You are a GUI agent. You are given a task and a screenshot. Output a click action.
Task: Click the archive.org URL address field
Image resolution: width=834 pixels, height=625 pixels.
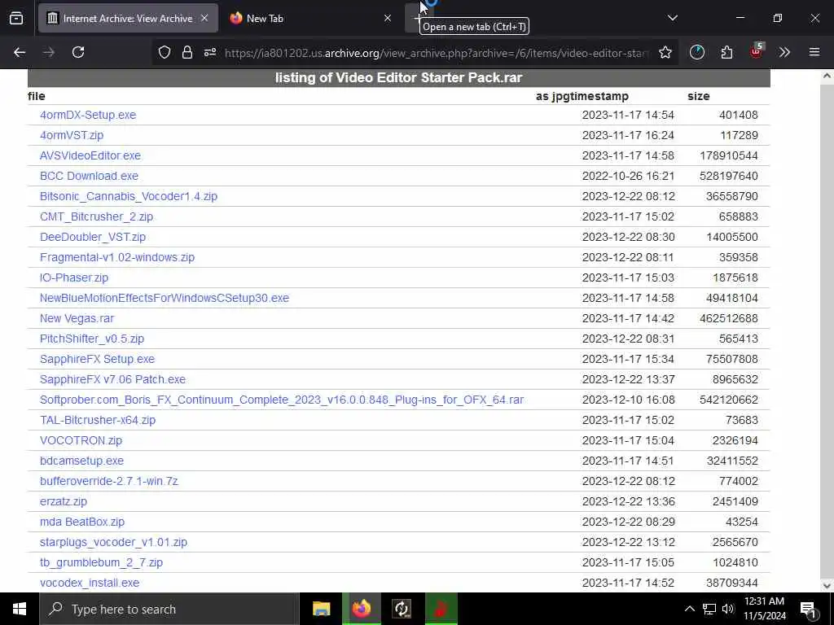[x=437, y=53]
